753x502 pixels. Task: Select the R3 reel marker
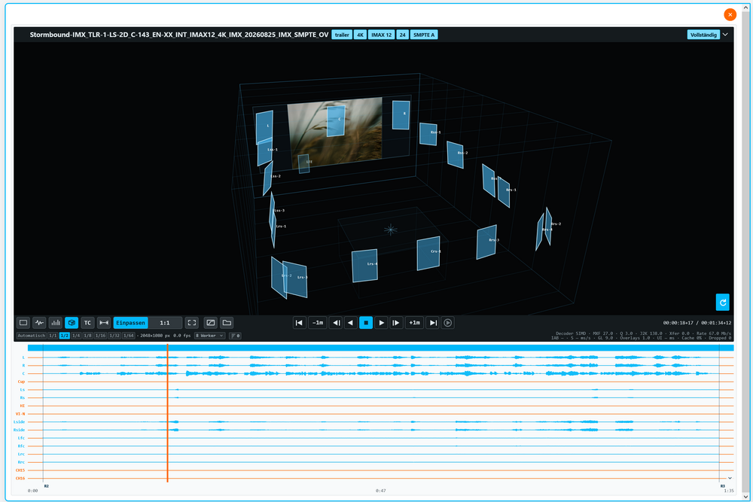[x=723, y=486]
